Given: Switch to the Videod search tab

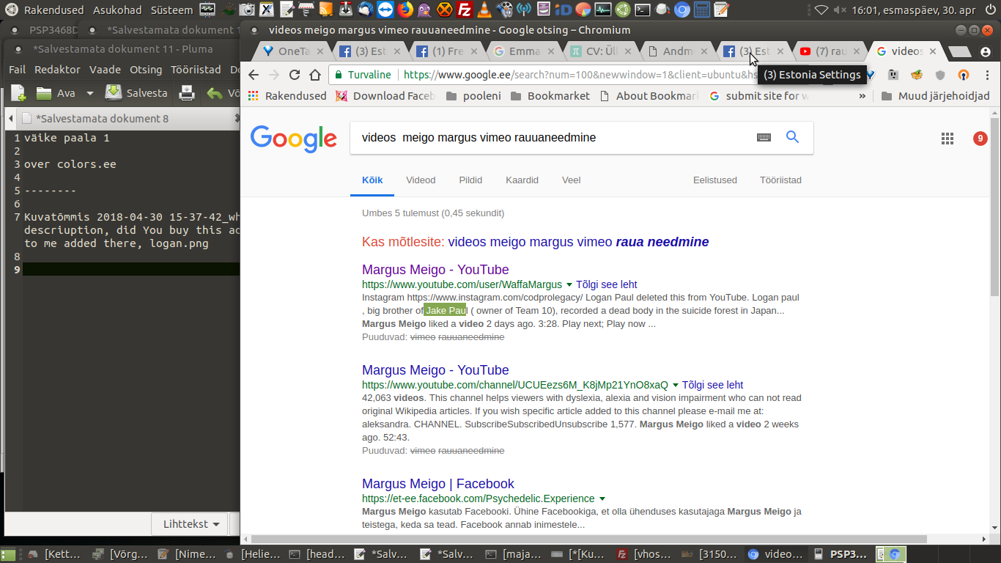Looking at the screenshot, I should click(421, 180).
